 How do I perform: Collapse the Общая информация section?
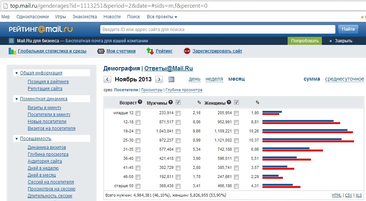point(16,73)
